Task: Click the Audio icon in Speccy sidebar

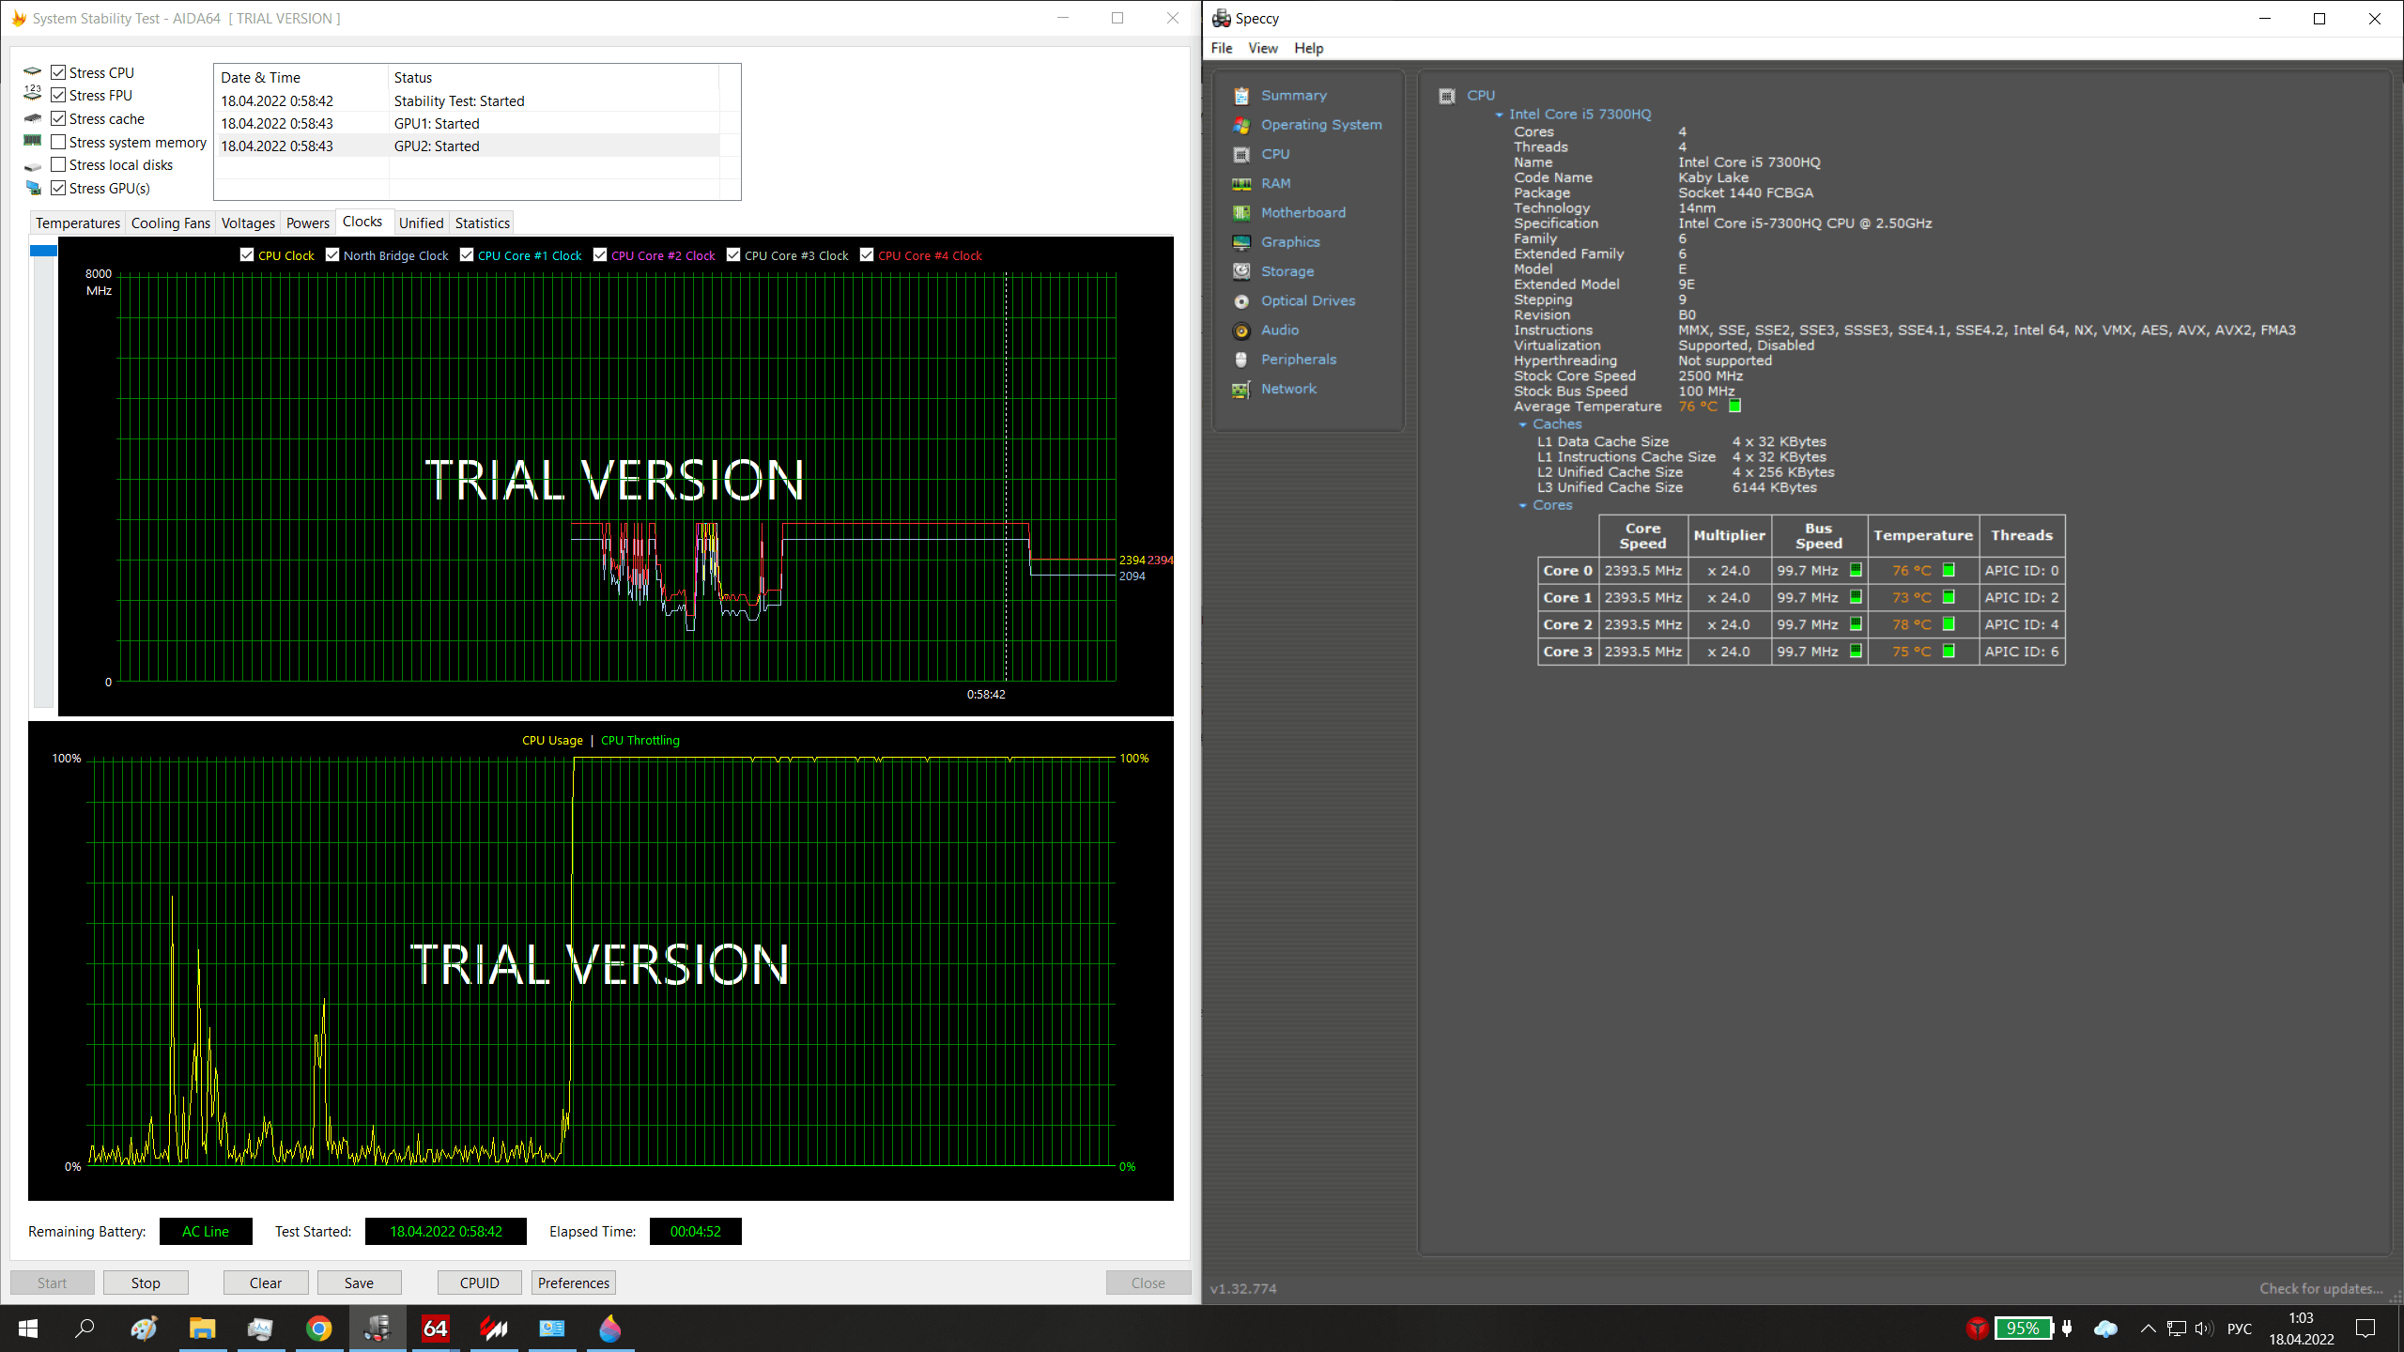Action: (1241, 329)
